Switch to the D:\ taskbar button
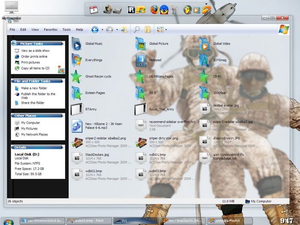This screenshot has width=300, height=225. click(x=136, y=221)
